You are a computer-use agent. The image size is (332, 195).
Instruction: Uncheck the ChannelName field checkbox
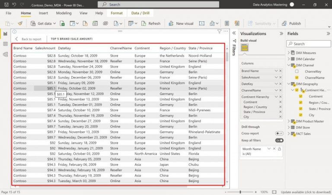(297, 78)
